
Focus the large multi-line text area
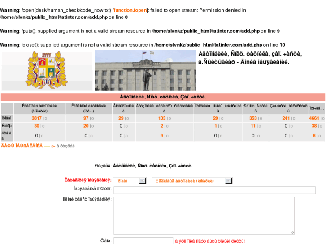204,215
